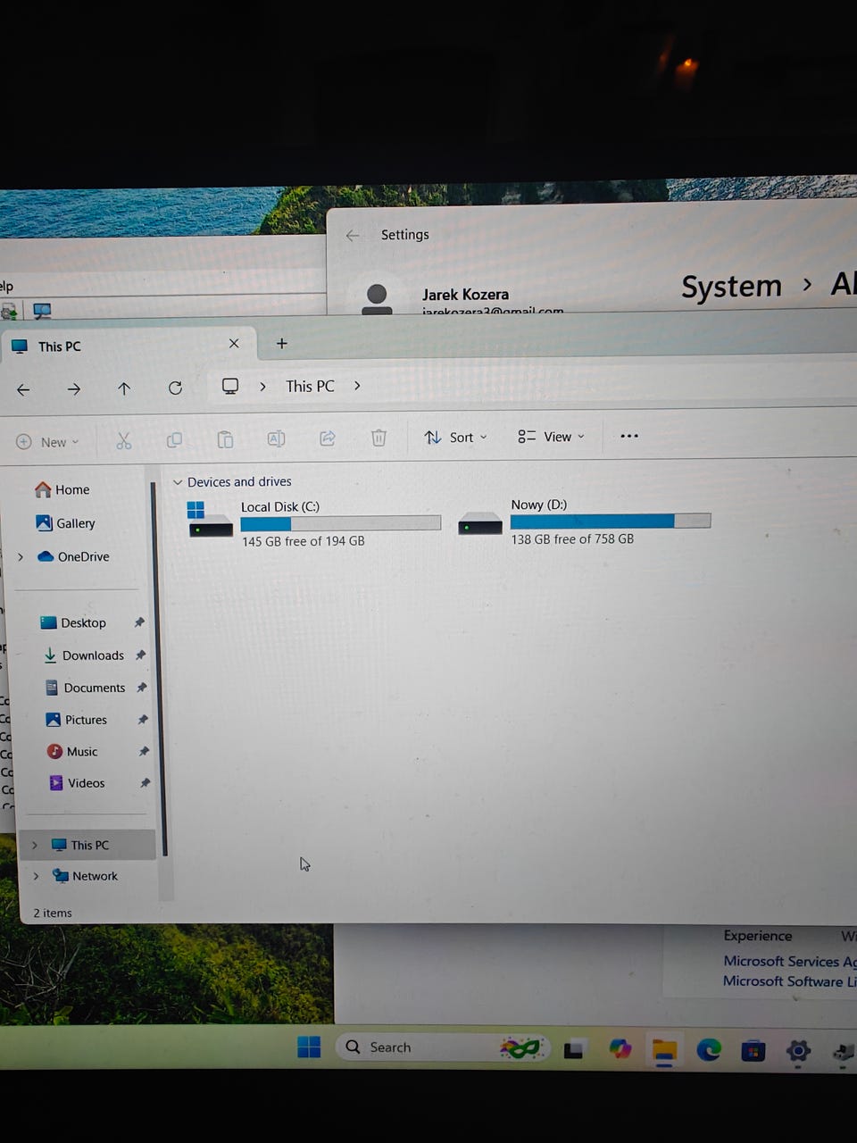Screen dimensions: 857x1143
Task: Select the Nowy (D:) drive
Action: coord(585,521)
